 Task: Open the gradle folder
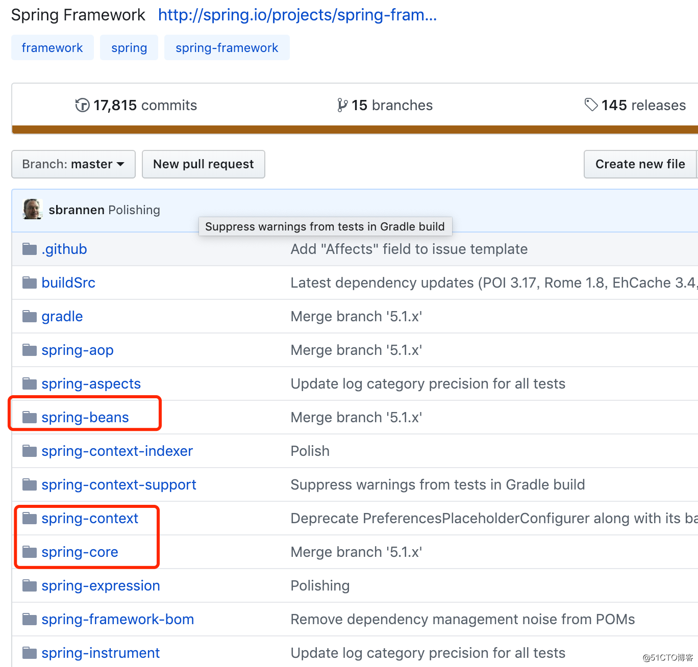[62, 316]
